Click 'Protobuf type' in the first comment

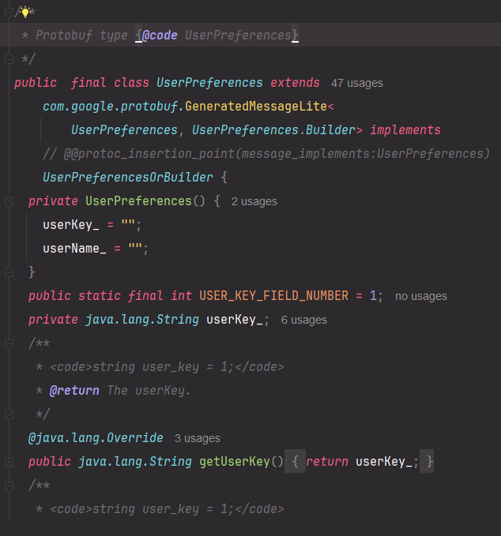pyautogui.click(x=81, y=36)
